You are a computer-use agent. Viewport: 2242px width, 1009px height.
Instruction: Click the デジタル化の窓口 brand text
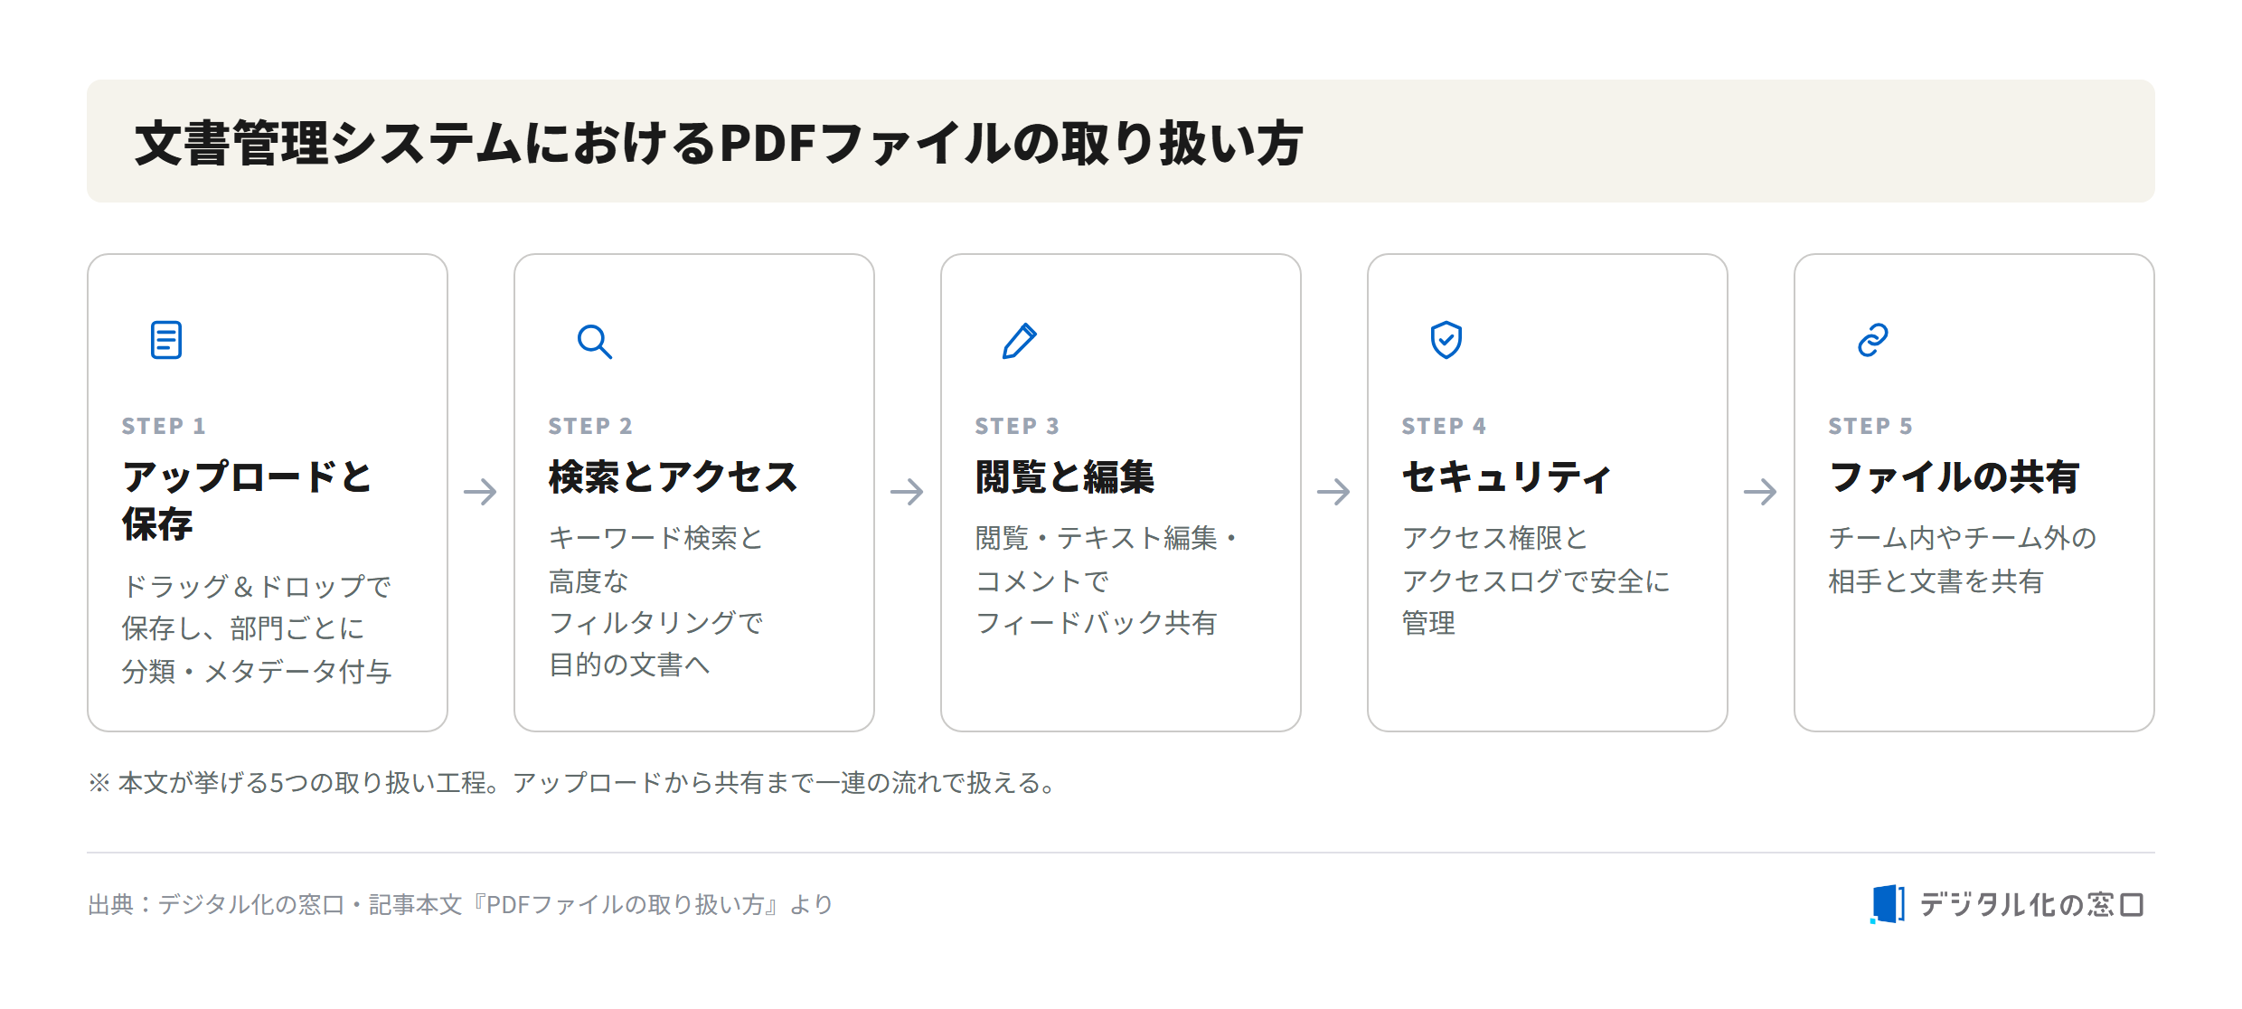coord(2032,904)
